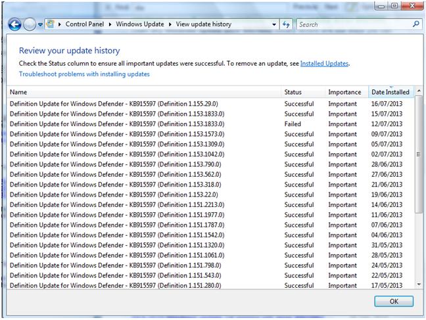
Task: Select the Definition 1.151.1787.0 update row
Action: (211, 225)
